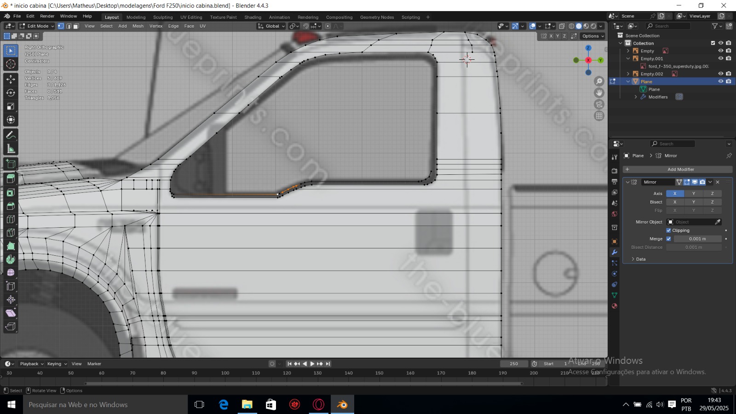Viewport: 736px width, 414px height.
Task: Click the Merge distance 0.001 m field
Action: point(697,239)
